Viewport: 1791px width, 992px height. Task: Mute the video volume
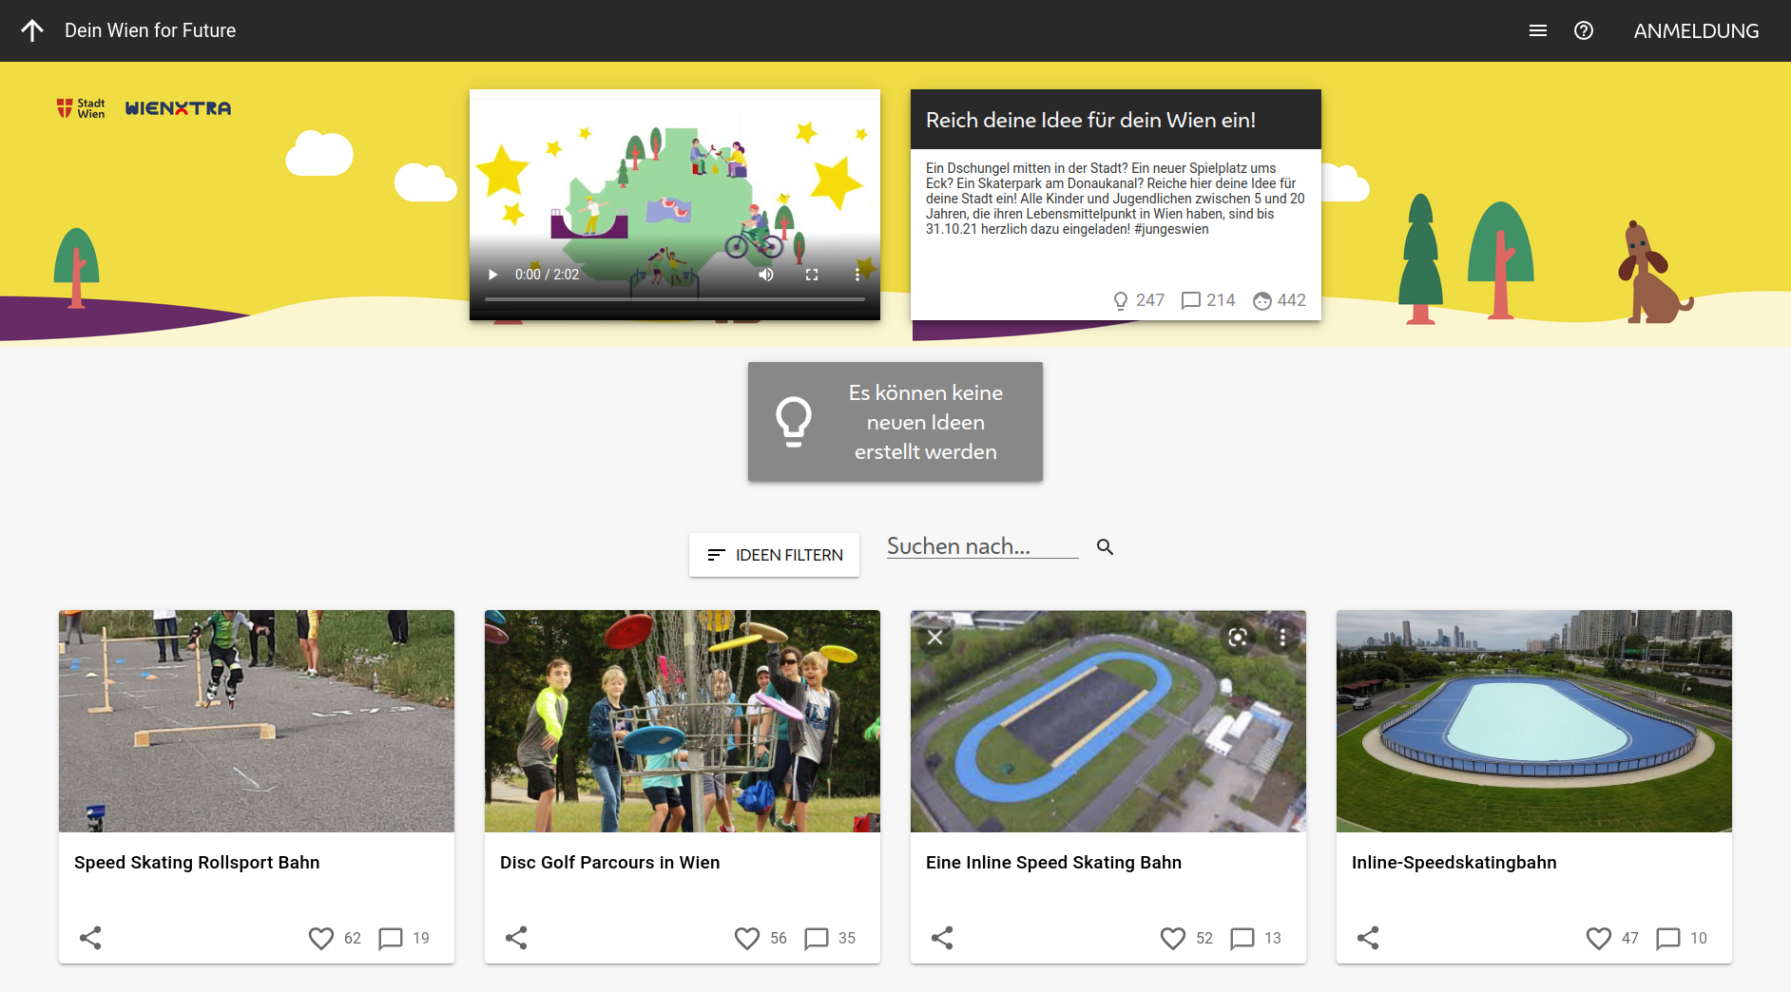pyautogui.click(x=765, y=275)
